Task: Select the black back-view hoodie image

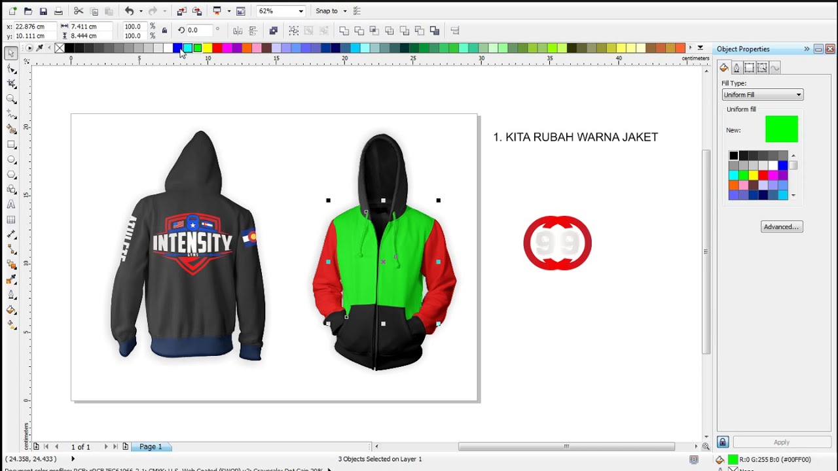Action: (x=188, y=245)
